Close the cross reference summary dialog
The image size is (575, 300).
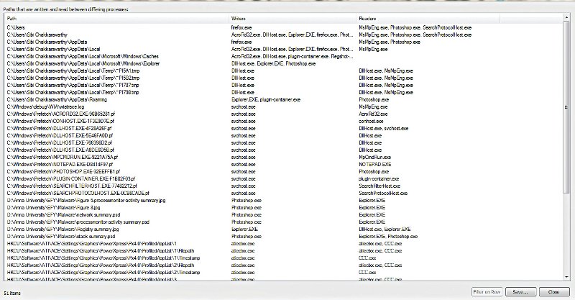[x=553, y=292]
